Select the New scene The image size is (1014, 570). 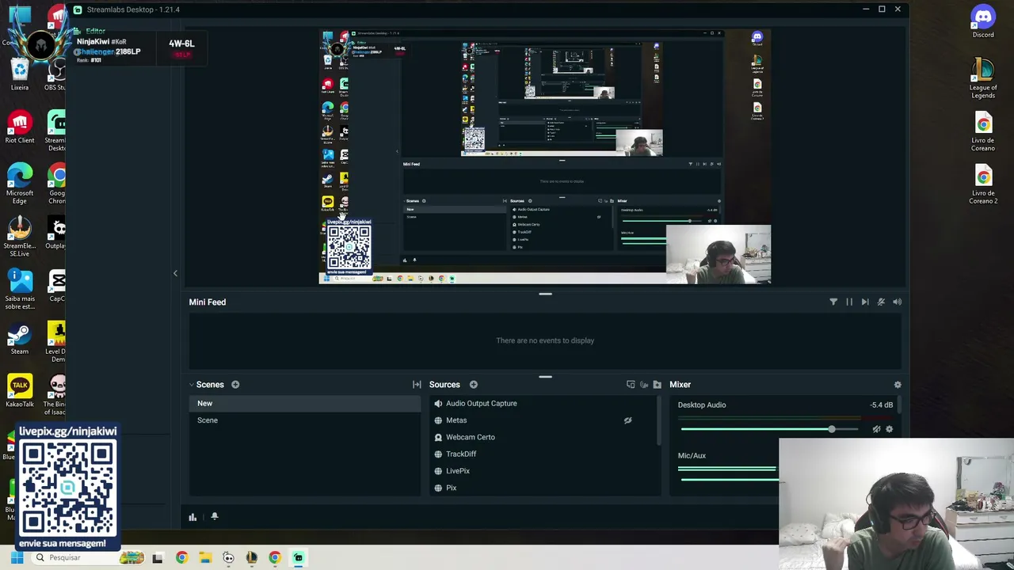[x=305, y=404]
